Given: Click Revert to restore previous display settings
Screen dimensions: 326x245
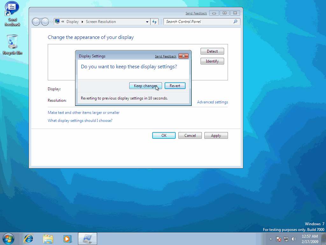Looking at the screenshot, I should pos(175,85).
